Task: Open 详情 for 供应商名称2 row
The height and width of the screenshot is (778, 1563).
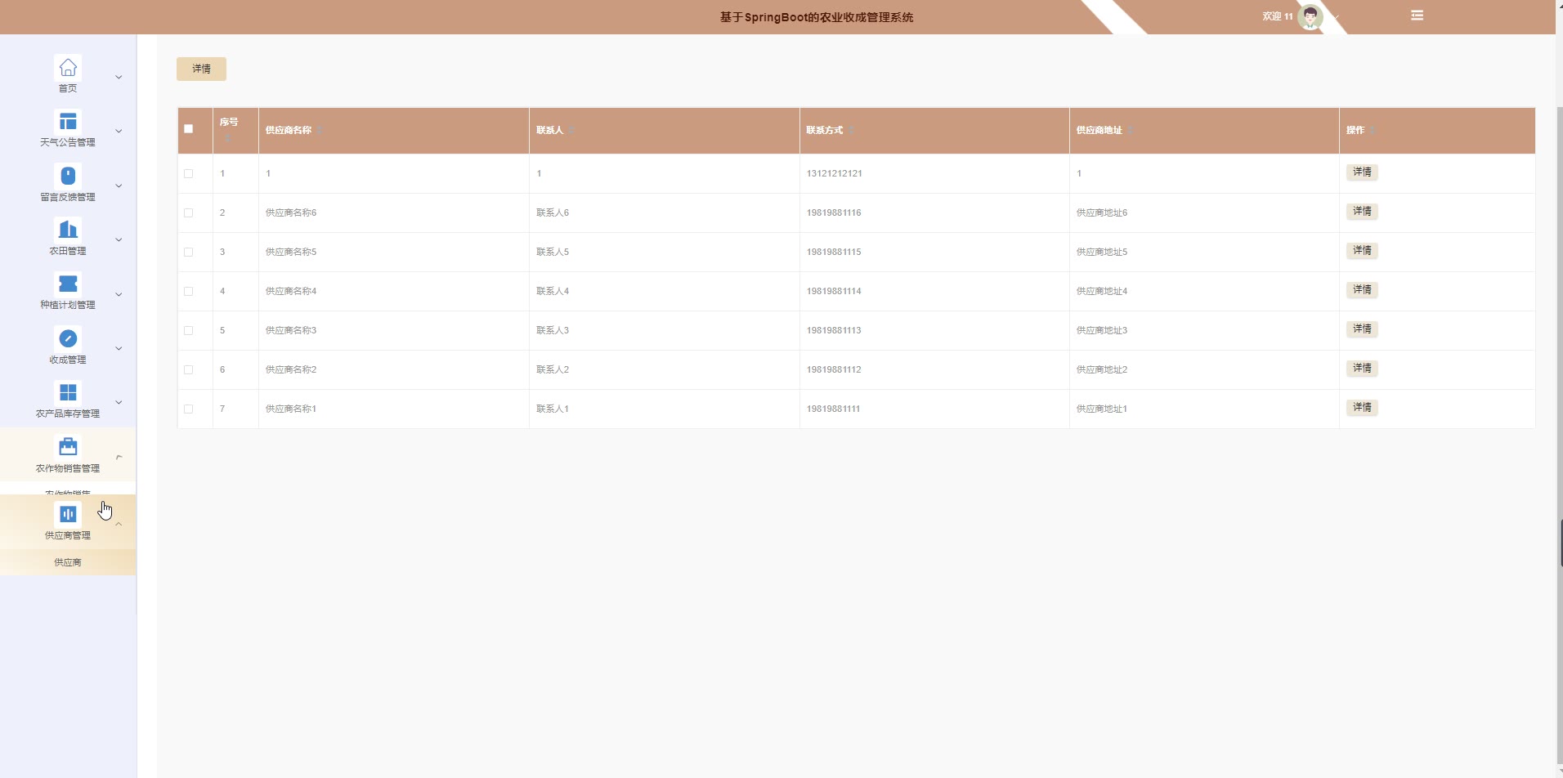Action: [1362, 368]
